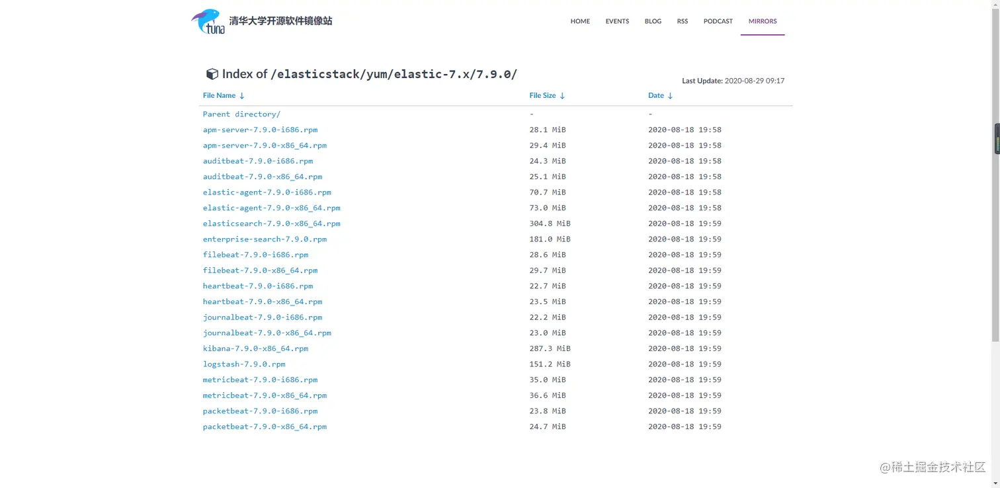Viewport: 1000px width, 488px height.
Task: Click the 181.0 MiB file size
Action: [550, 239]
